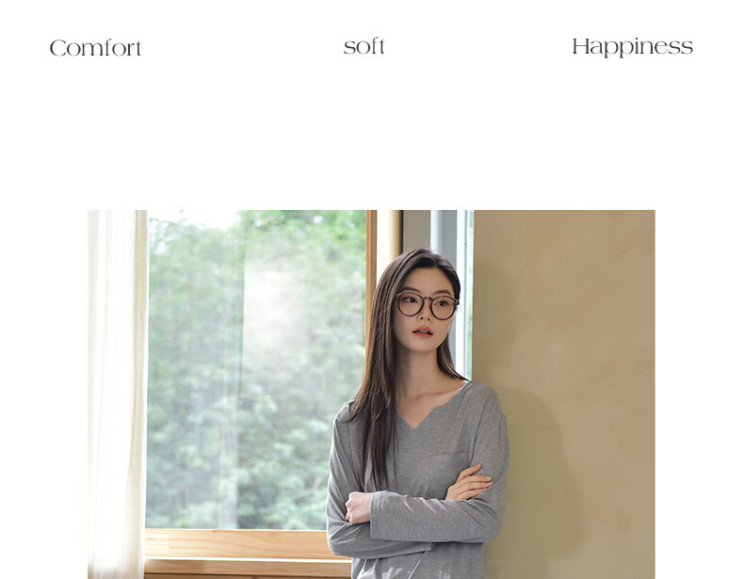744x579 pixels.
Task: Click the chest pocket on the gray shirt
Action: (448, 472)
